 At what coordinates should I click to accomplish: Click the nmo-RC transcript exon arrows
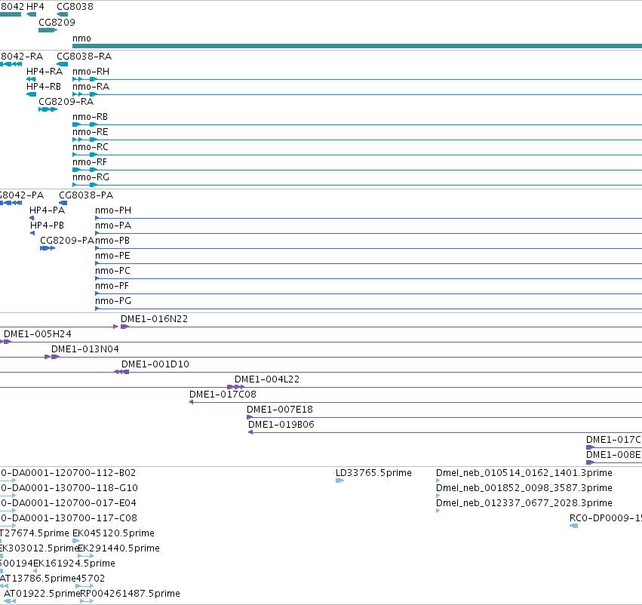click(x=84, y=155)
